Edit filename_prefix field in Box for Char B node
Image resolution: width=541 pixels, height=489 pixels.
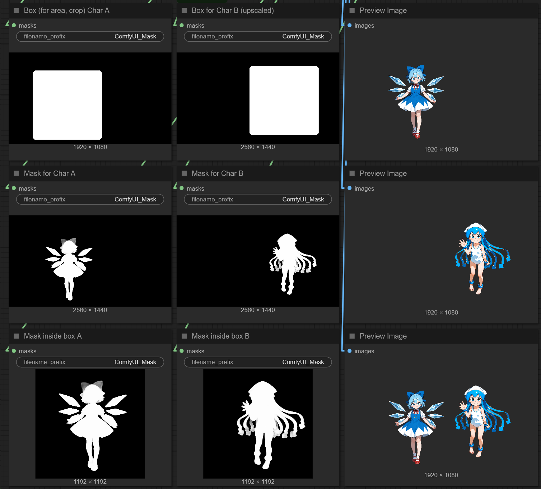point(258,36)
